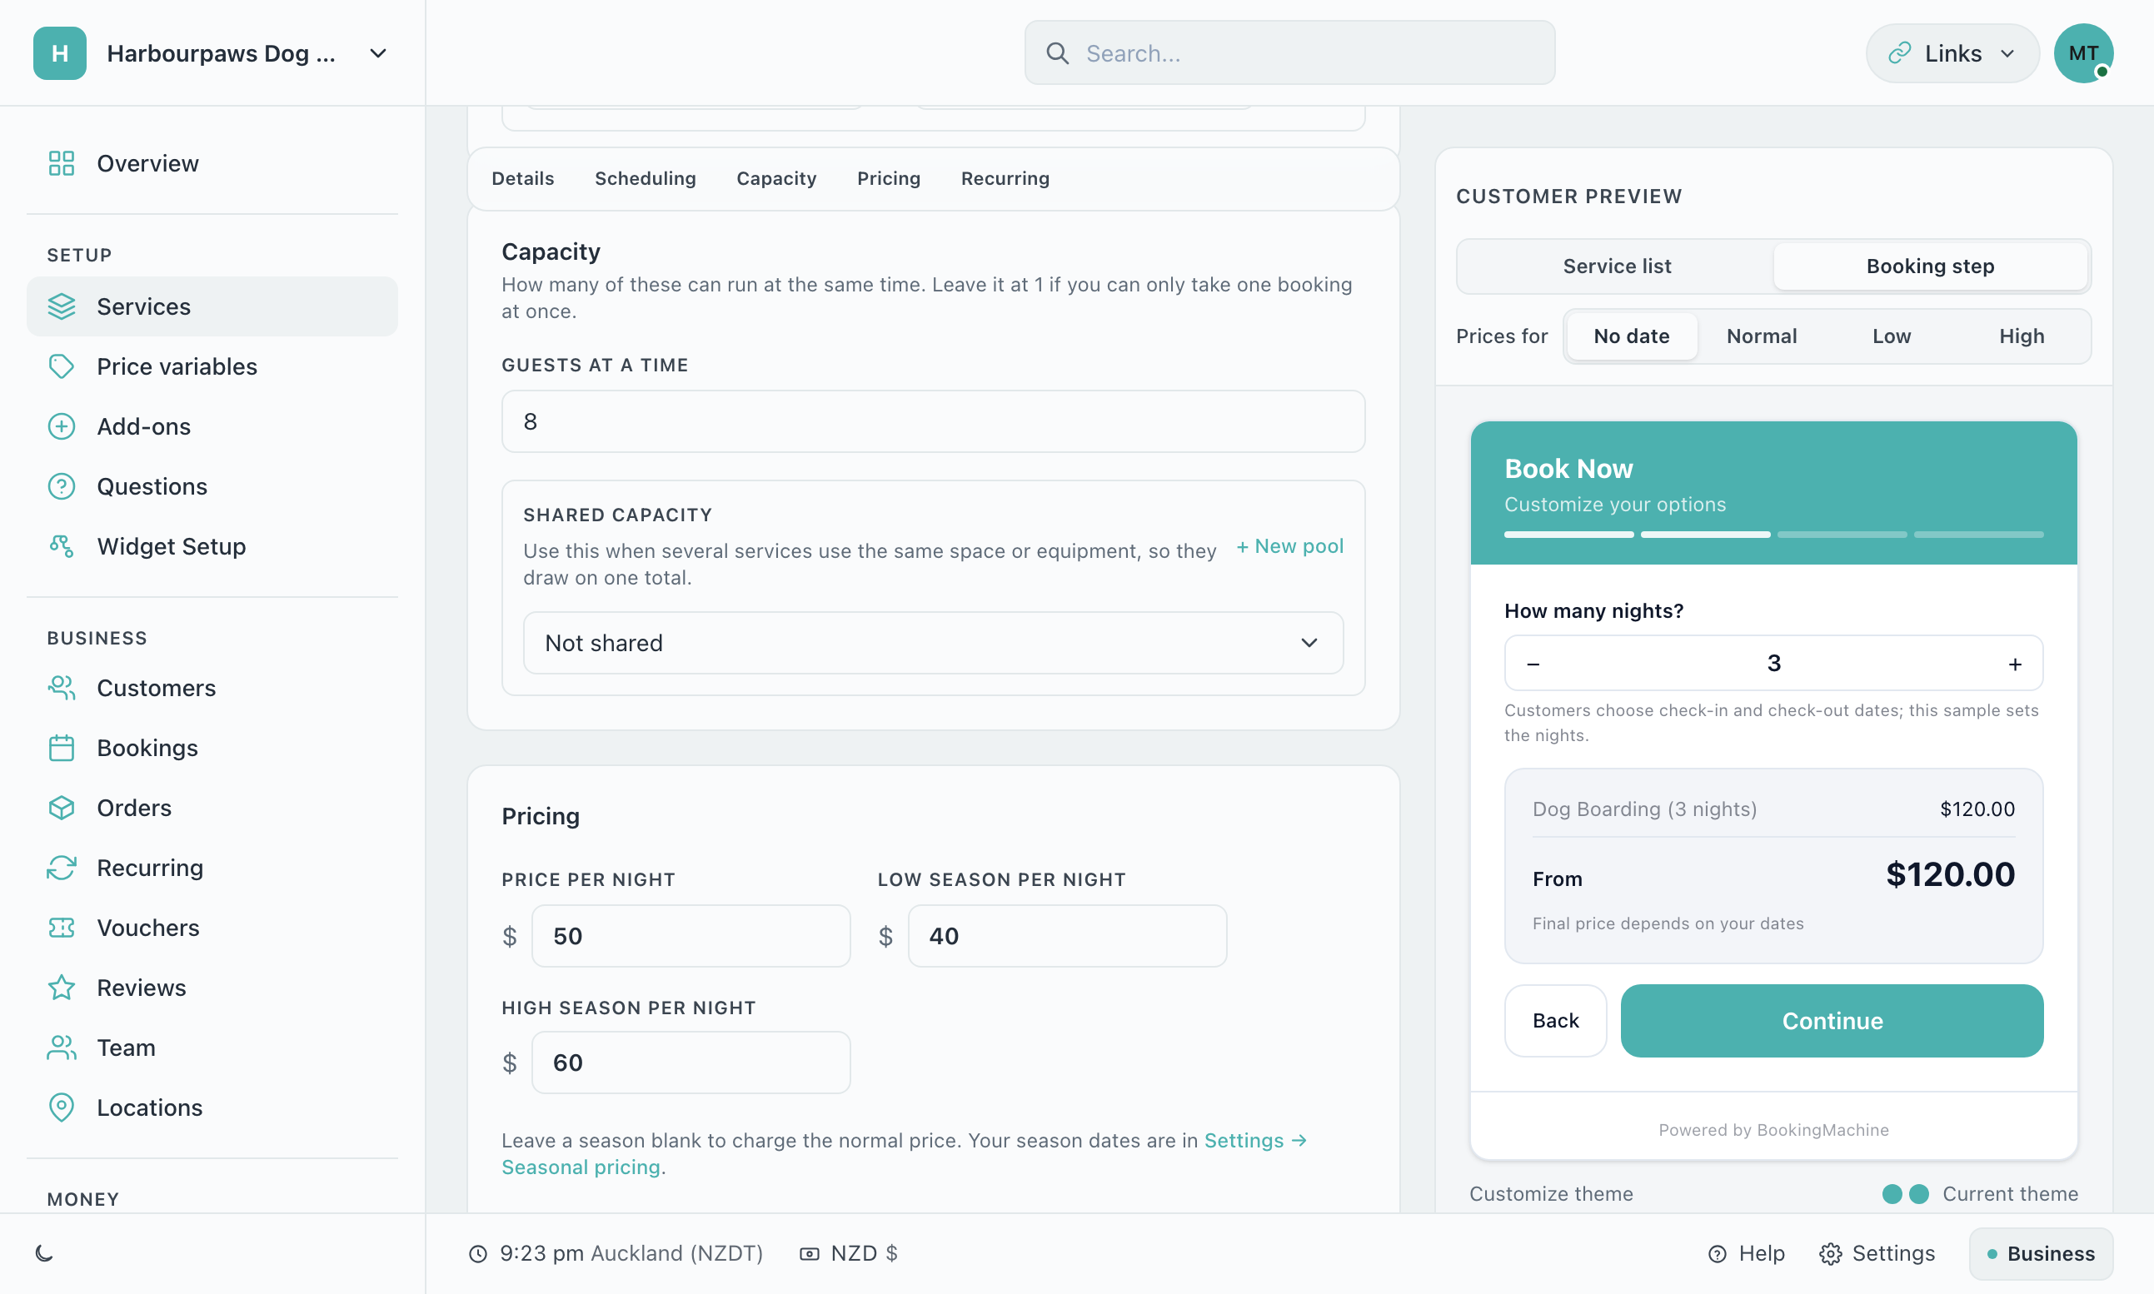Jump to the Details tab

[522, 178]
